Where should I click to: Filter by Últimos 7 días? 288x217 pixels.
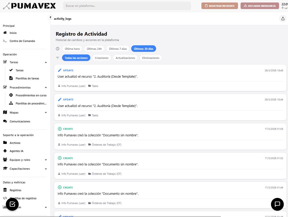coord(118,49)
